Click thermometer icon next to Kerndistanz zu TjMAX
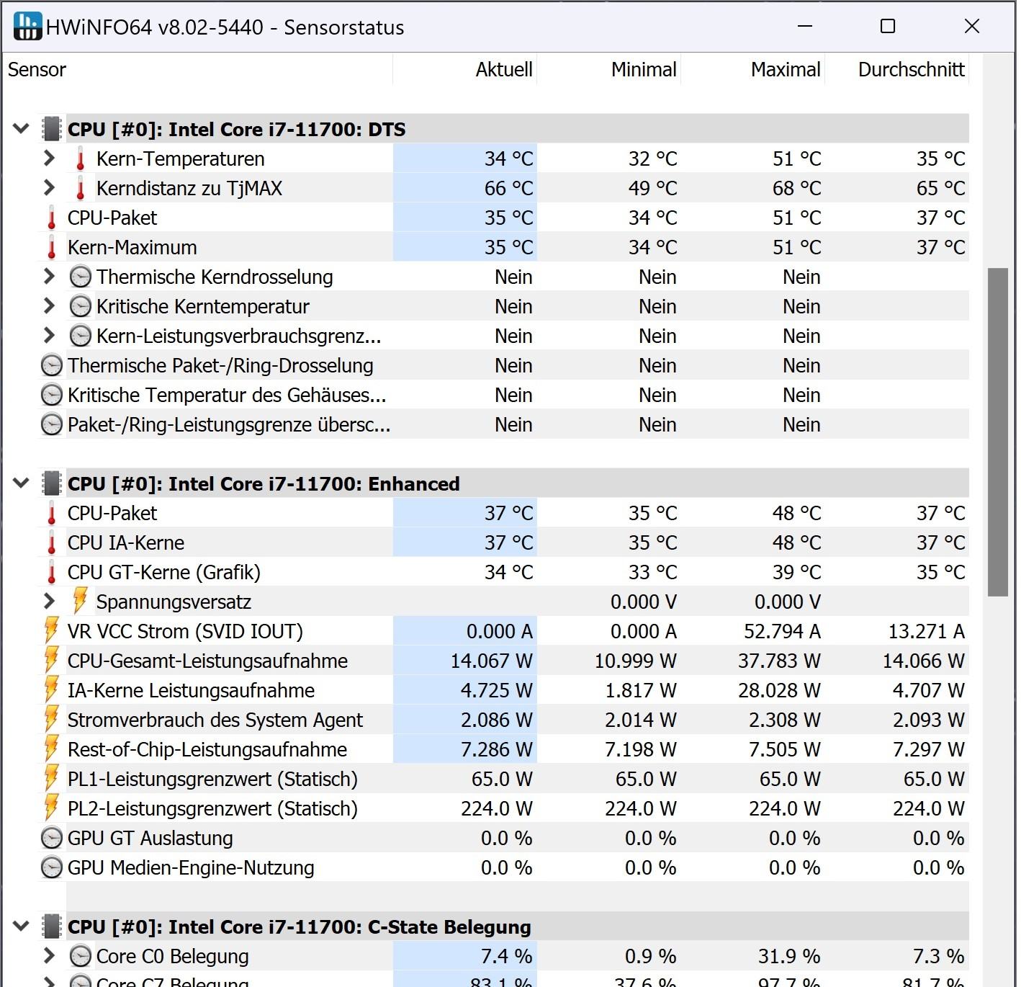The image size is (1021, 987). pos(81,188)
